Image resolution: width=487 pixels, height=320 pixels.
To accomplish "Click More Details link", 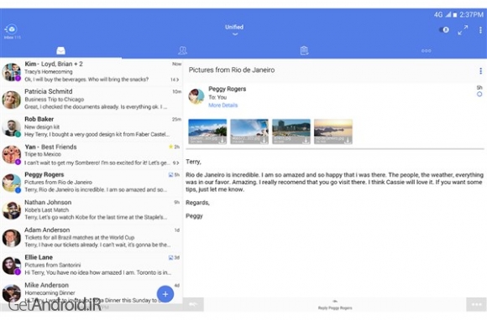I will (223, 105).
